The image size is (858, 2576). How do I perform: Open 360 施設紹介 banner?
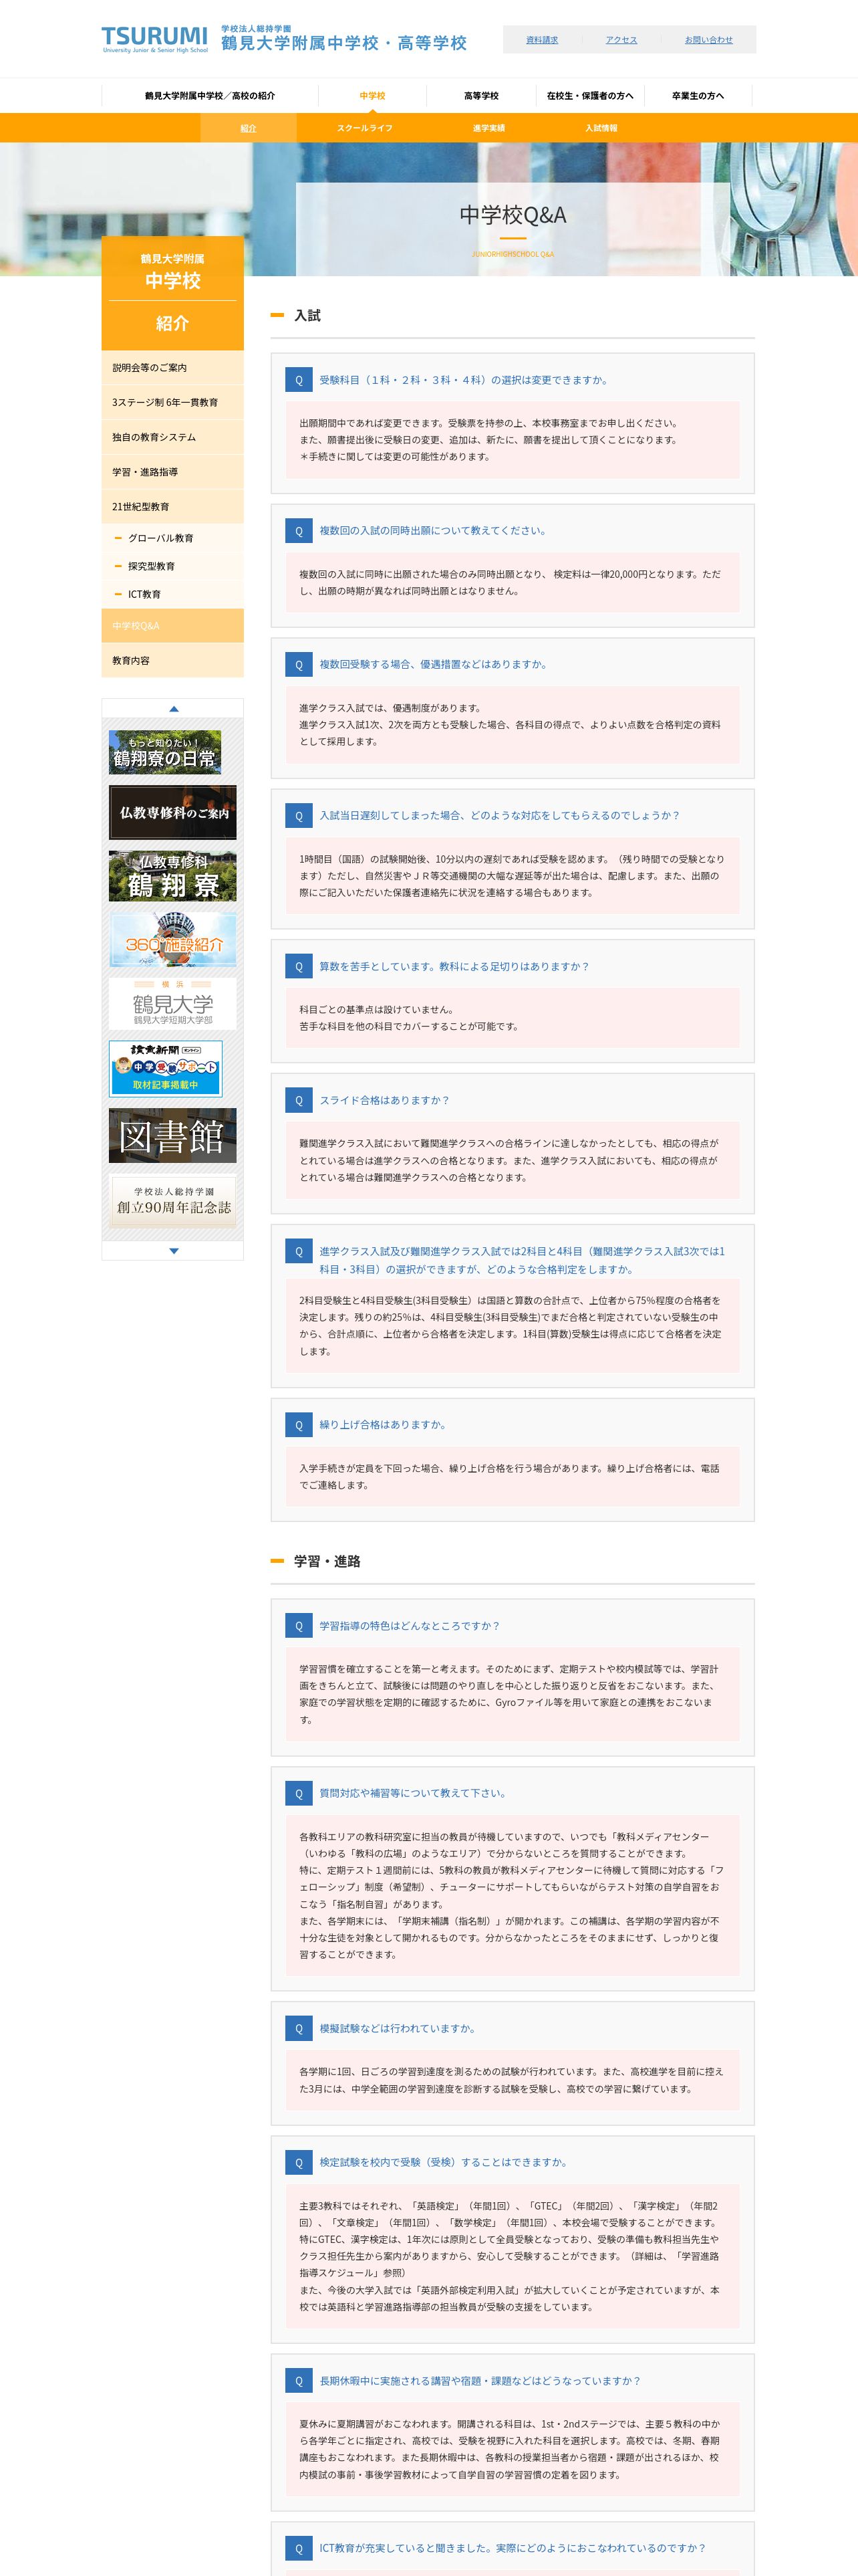173,939
